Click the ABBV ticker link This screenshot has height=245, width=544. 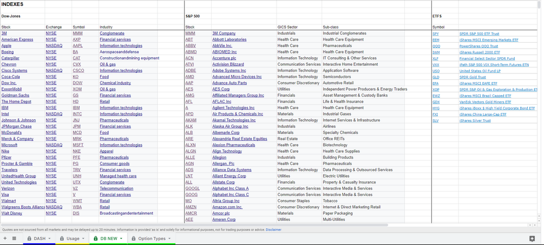pos(191,46)
